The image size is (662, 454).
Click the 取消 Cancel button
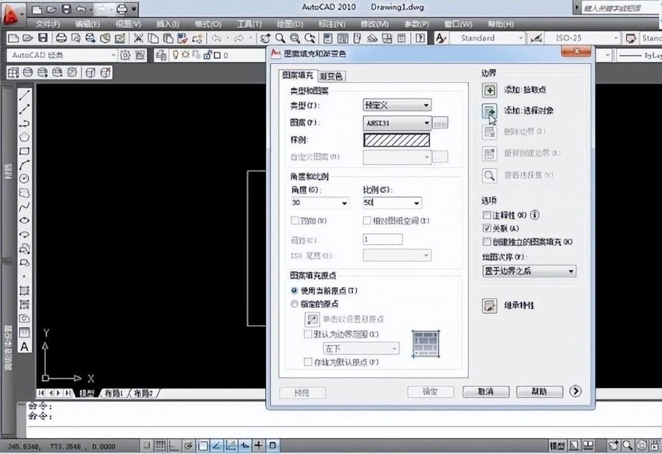[x=486, y=392]
